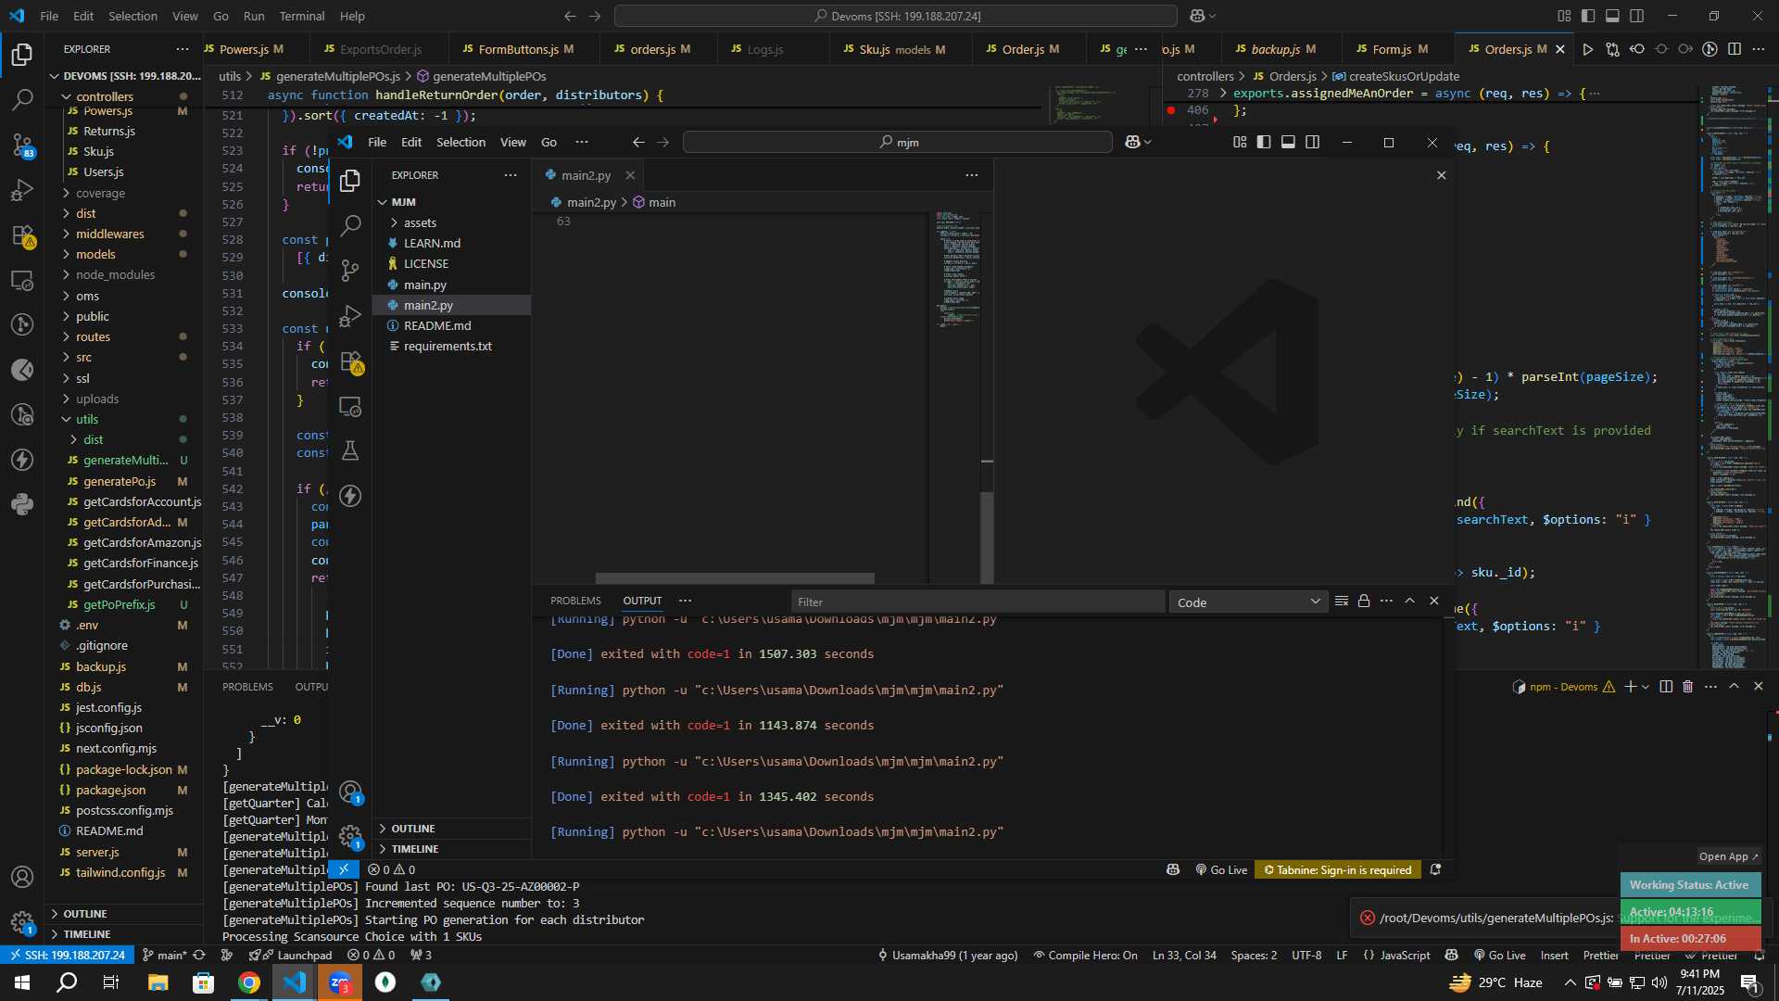Viewport: 1779px width, 1001px height.
Task: Click mjm search box in title bar
Action: (x=897, y=142)
